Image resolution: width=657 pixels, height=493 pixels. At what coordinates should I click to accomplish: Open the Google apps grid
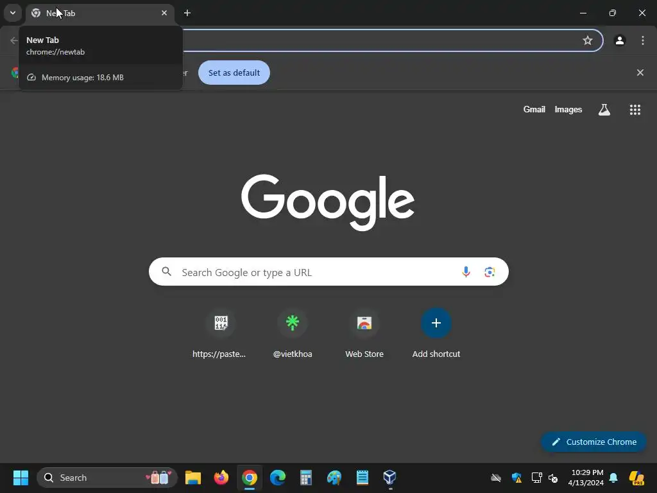coord(635,109)
